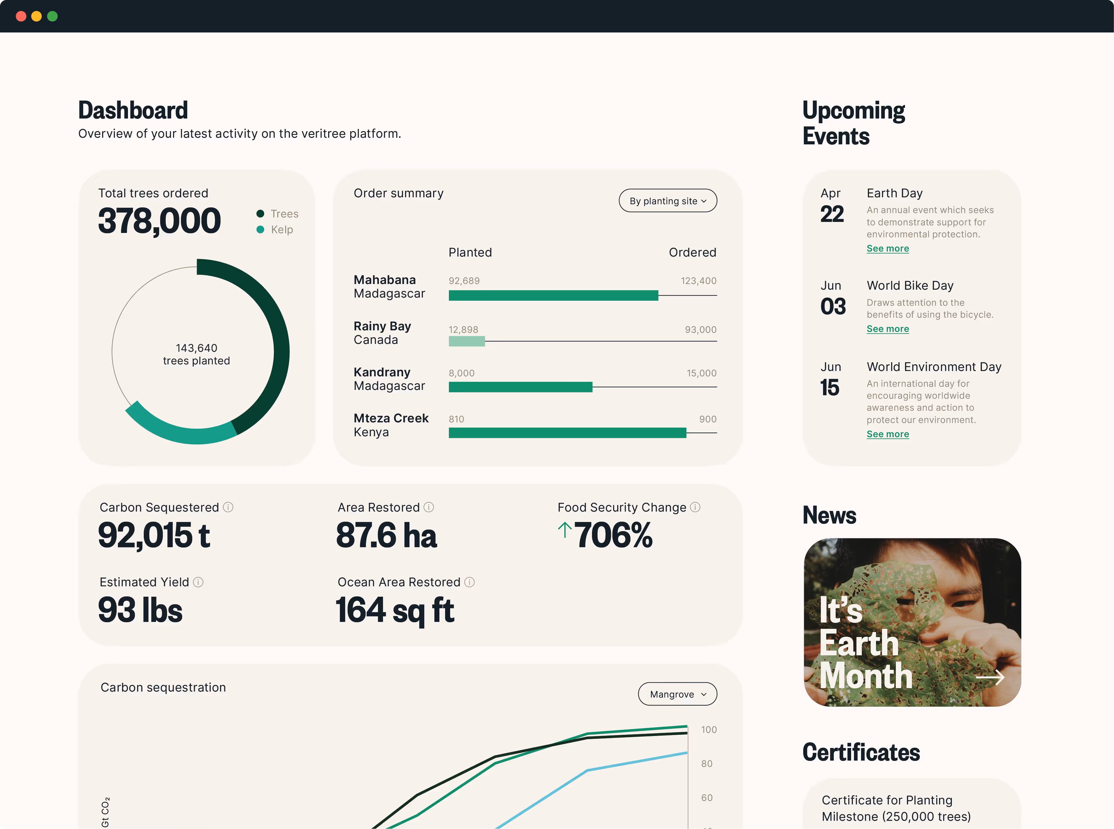Select the Mteza Creek Kenya site name
Screen dimensions: 1114x829
(x=391, y=425)
